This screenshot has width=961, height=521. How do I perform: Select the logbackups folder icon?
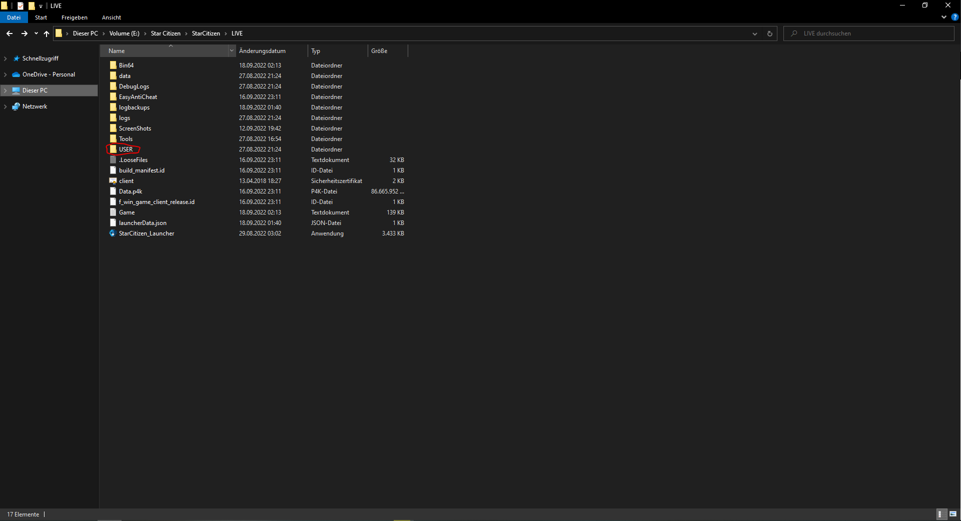point(113,107)
